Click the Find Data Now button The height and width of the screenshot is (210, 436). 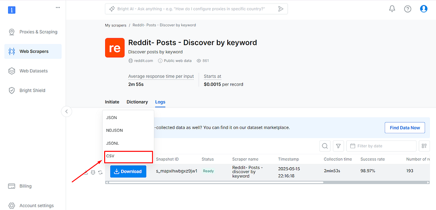point(405,128)
